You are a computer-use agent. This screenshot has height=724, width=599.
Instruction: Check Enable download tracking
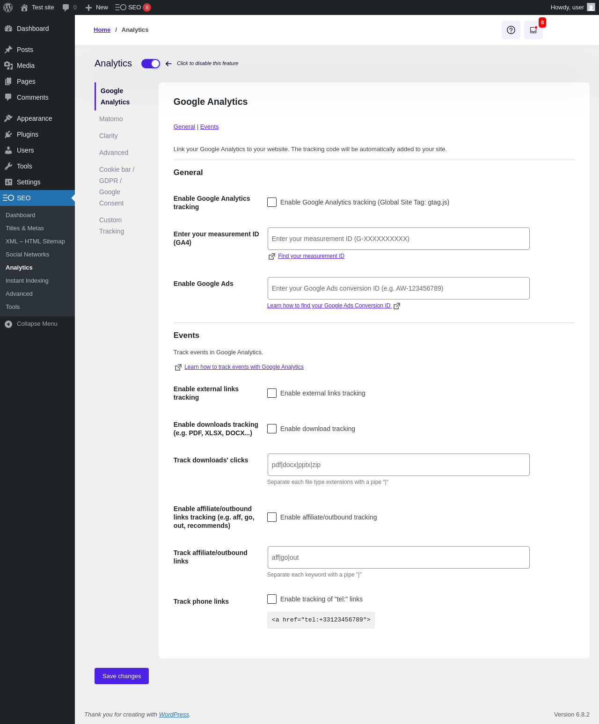coord(272,429)
